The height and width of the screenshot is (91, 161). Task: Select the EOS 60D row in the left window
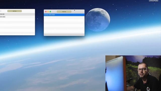[x=17, y=17]
